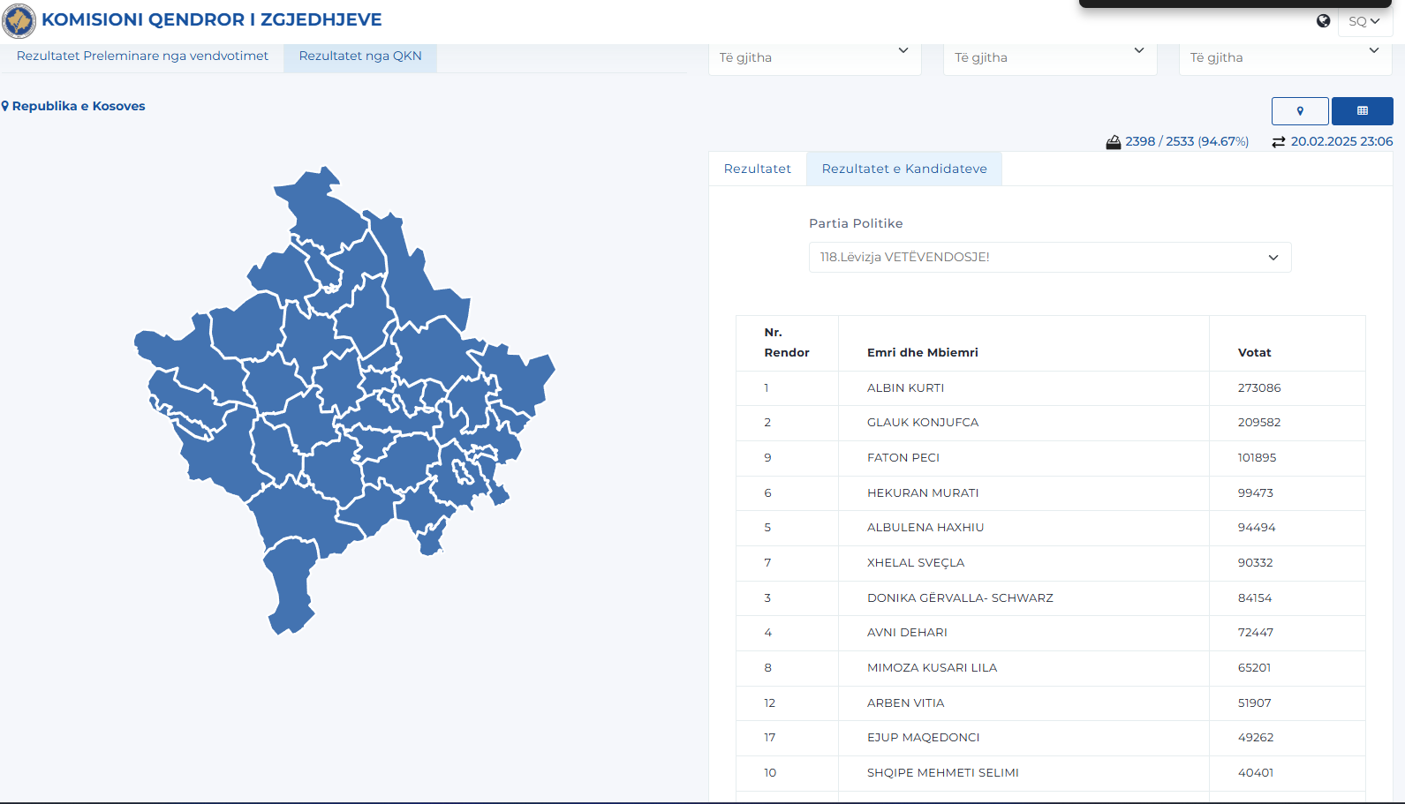Switch to map view pin button
The height and width of the screenshot is (804, 1405).
1299,111
